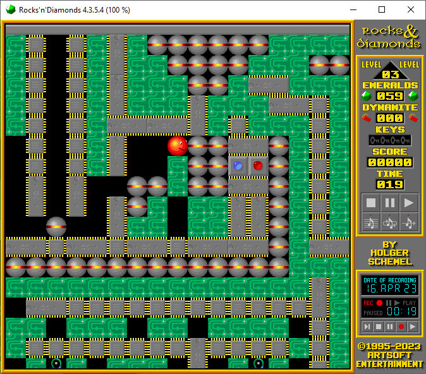426x374 pixels.
Task: Click the dynamite counter showing 000
Action: point(390,118)
